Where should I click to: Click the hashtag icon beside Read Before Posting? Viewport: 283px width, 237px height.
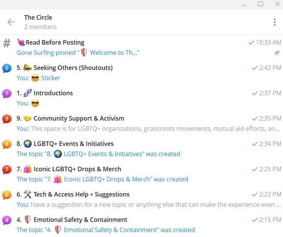click(x=7, y=43)
